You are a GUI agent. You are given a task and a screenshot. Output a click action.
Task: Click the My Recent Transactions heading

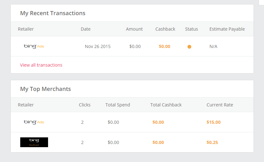coord(53,13)
